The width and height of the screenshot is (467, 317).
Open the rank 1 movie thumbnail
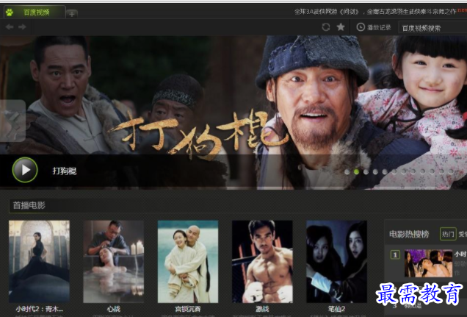(428, 263)
